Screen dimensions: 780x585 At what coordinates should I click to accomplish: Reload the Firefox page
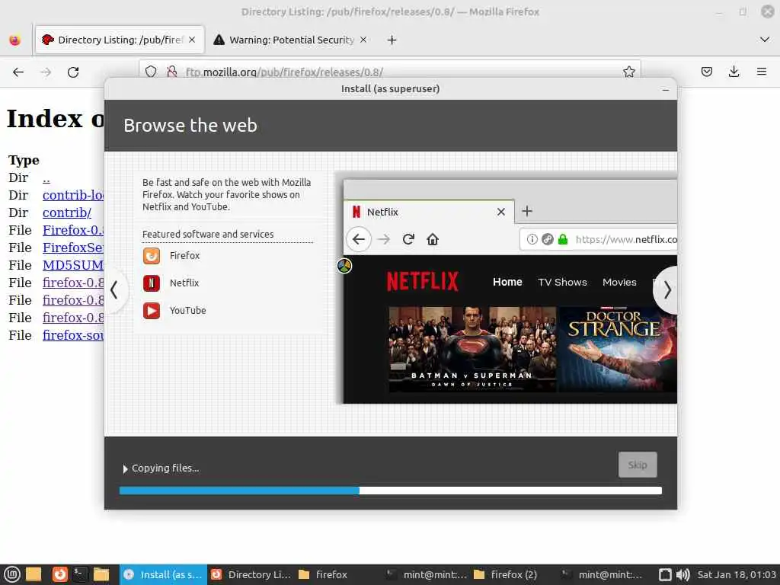pyautogui.click(x=73, y=72)
